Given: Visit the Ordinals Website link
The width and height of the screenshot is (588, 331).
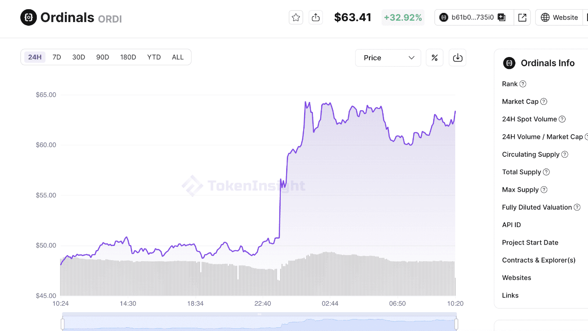Looking at the screenshot, I should [566, 17].
